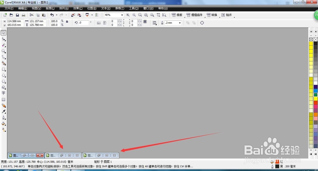
Task: Open the Outline tool flyout
Action: coord(3,118)
